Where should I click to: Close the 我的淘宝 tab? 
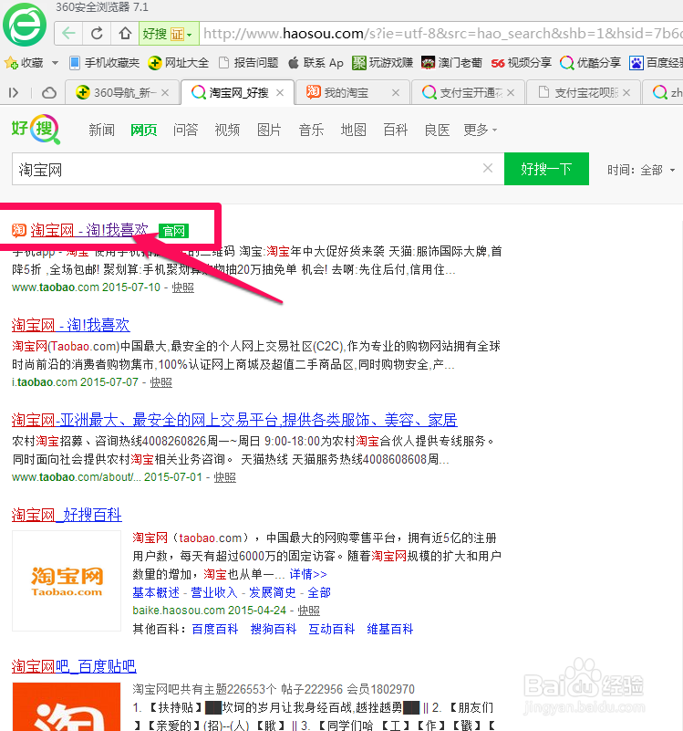(x=396, y=93)
